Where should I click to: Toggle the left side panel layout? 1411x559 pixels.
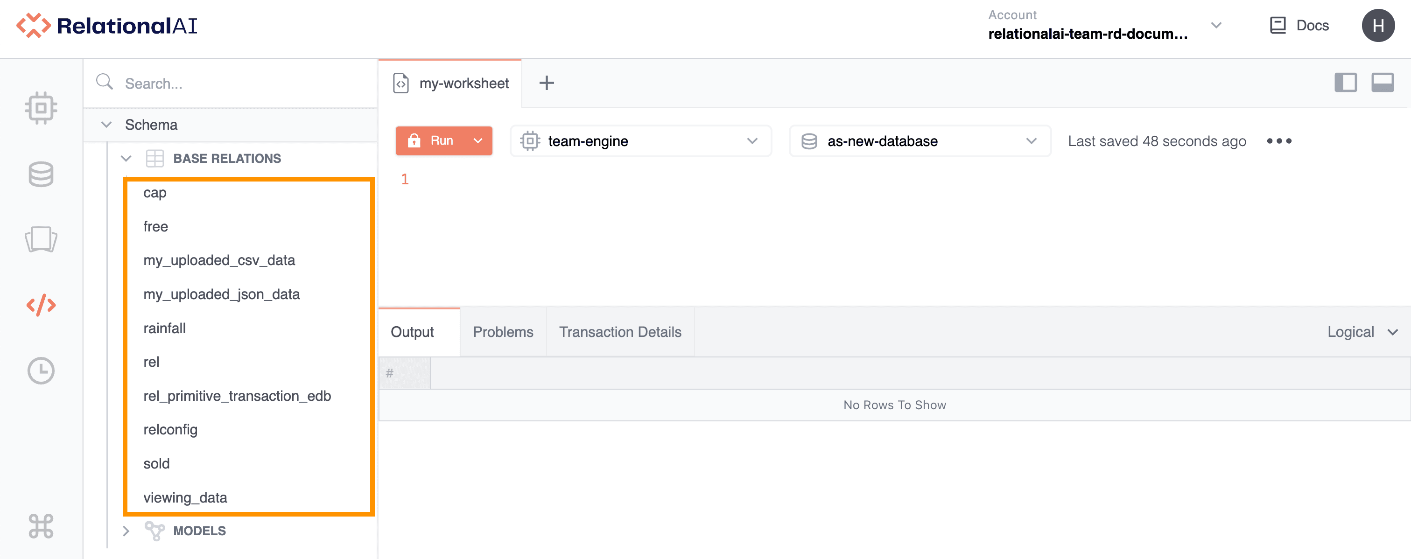tap(1345, 83)
